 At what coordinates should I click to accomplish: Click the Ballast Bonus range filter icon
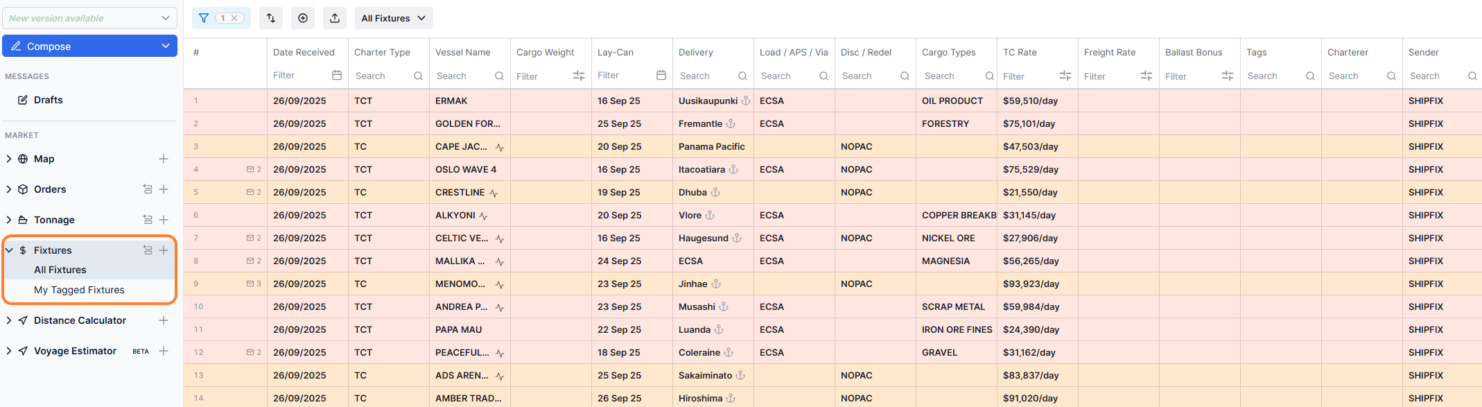tap(1228, 76)
